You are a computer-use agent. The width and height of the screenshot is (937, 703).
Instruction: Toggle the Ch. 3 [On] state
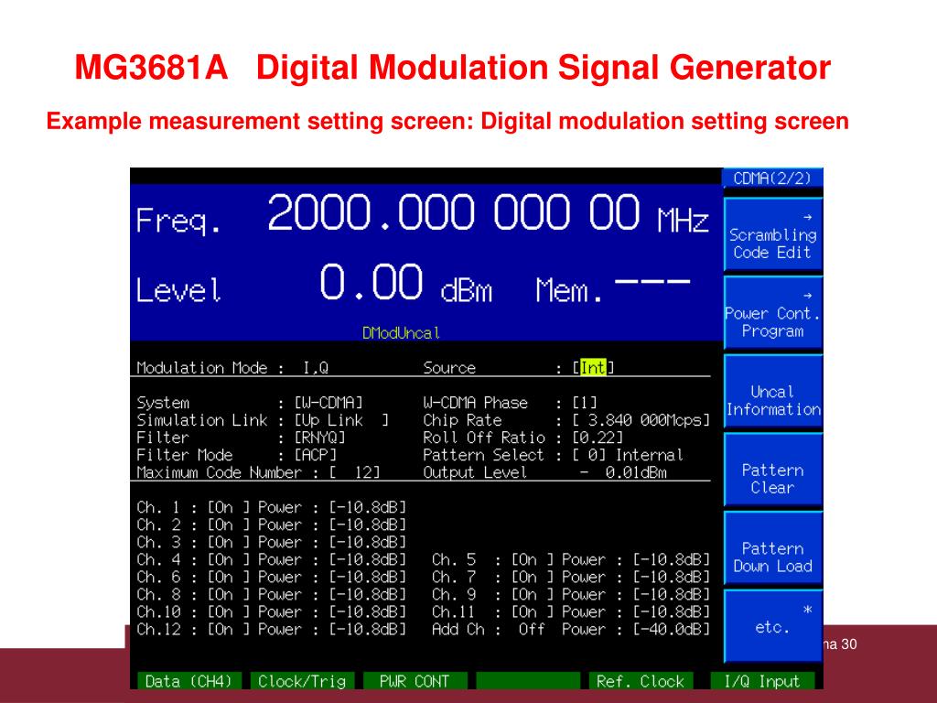(229, 542)
